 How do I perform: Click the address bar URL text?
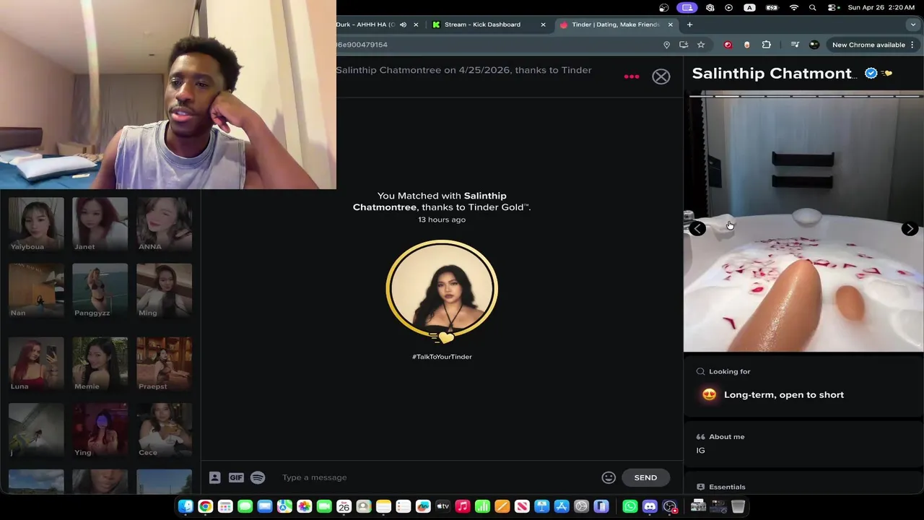tap(362, 45)
